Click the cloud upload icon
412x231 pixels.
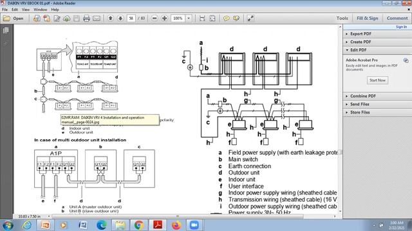click(x=67, y=19)
